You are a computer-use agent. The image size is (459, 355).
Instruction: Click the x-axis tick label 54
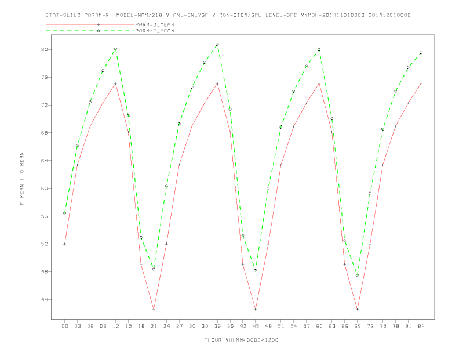tap(294, 326)
